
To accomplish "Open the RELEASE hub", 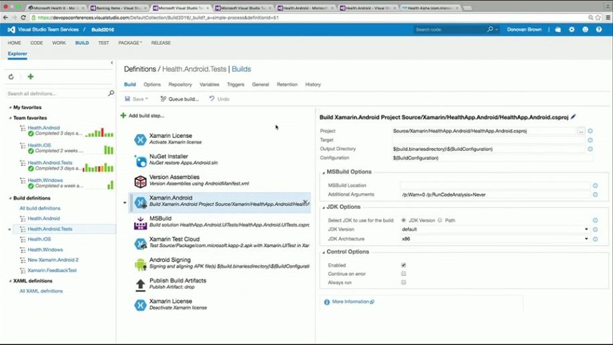I will tap(161, 43).
